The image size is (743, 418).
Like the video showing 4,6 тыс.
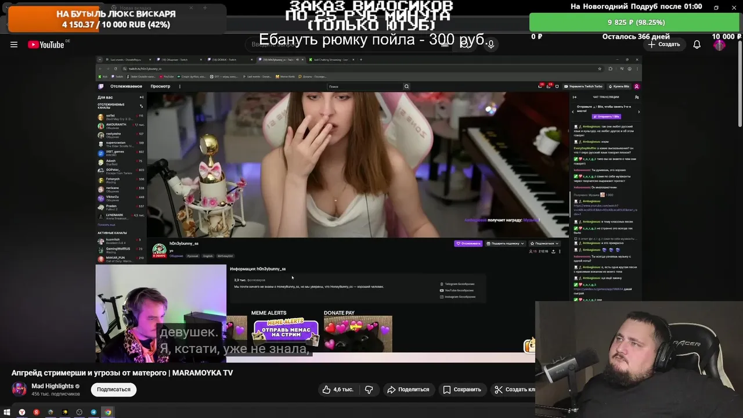pyautogui.click(x=338, y=390)
